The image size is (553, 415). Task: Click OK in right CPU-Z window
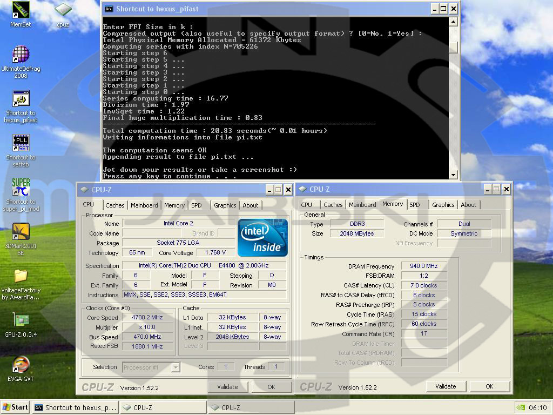point(489,386)
